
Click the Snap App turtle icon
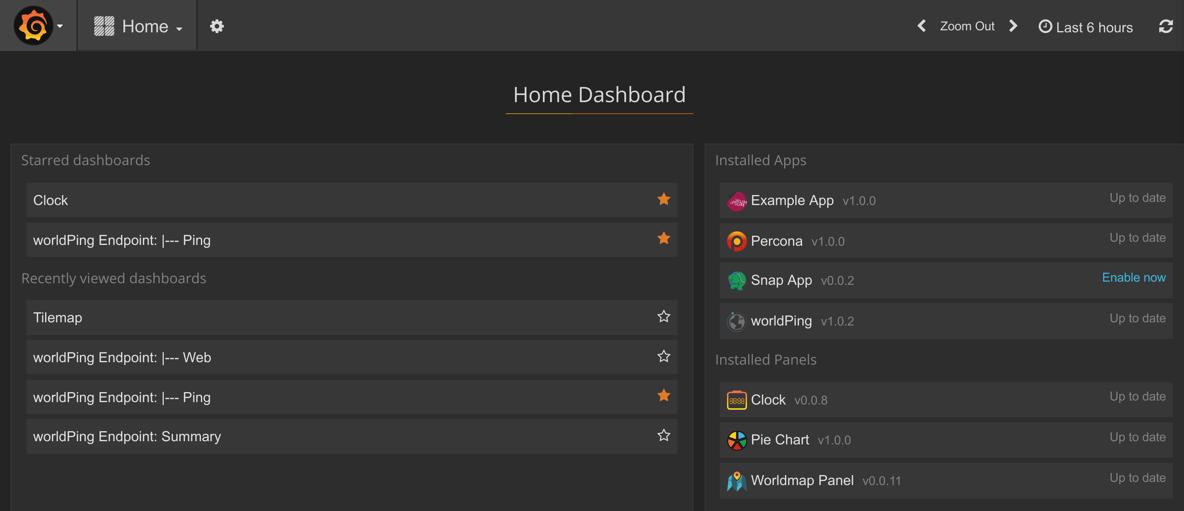point(736,280)
